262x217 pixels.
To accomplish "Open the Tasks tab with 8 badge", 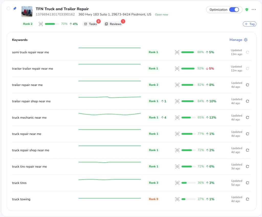I will (91, 24).
